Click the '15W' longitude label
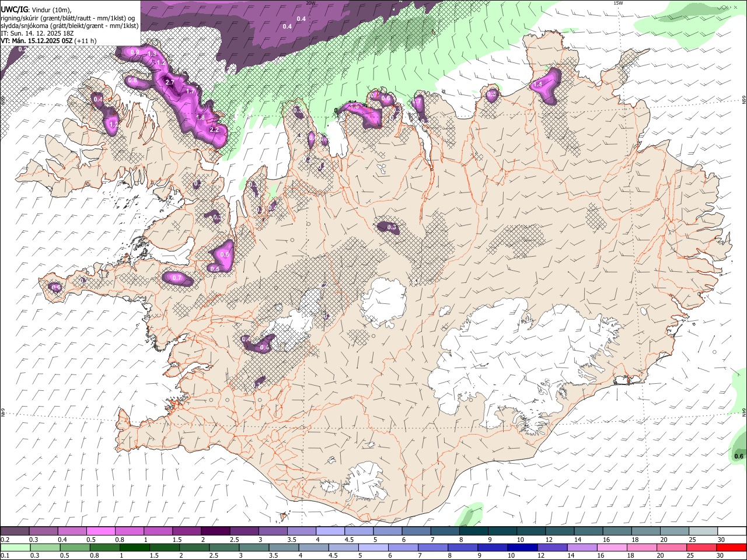The image size is (747, 560). coord(618,3)
